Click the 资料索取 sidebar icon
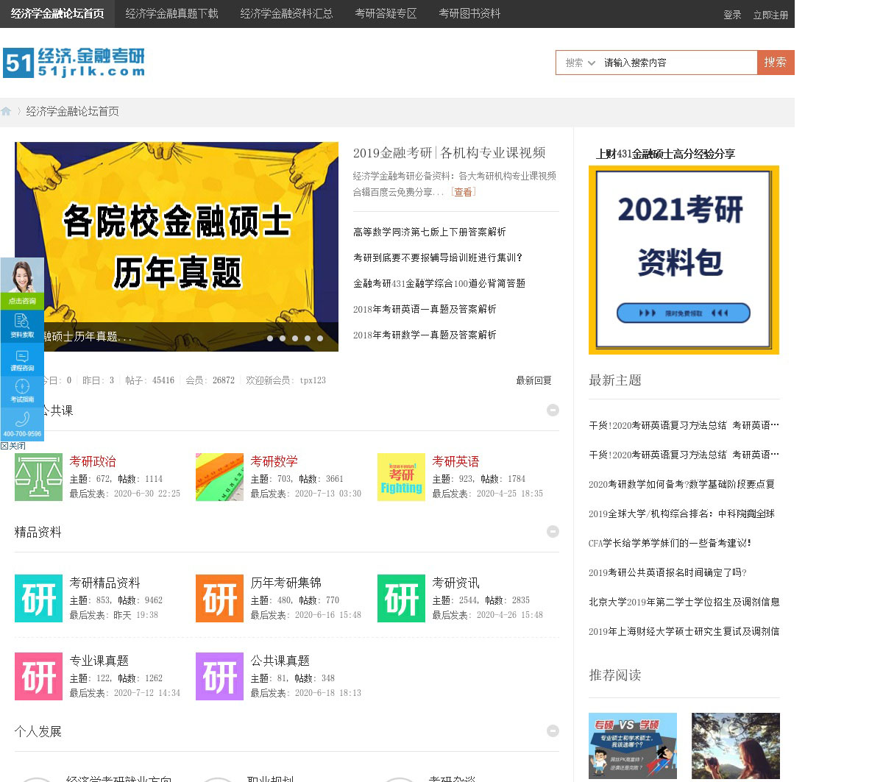The image size is (883, 782). click(22, 326)
